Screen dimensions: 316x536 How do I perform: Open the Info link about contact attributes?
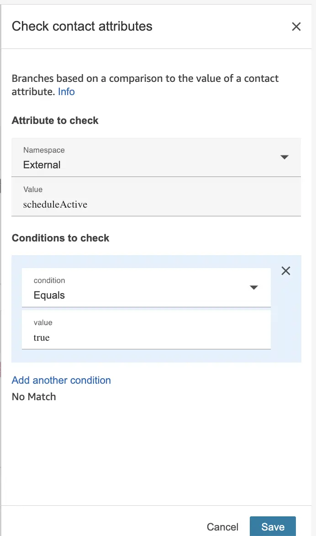tap(66, 92)
